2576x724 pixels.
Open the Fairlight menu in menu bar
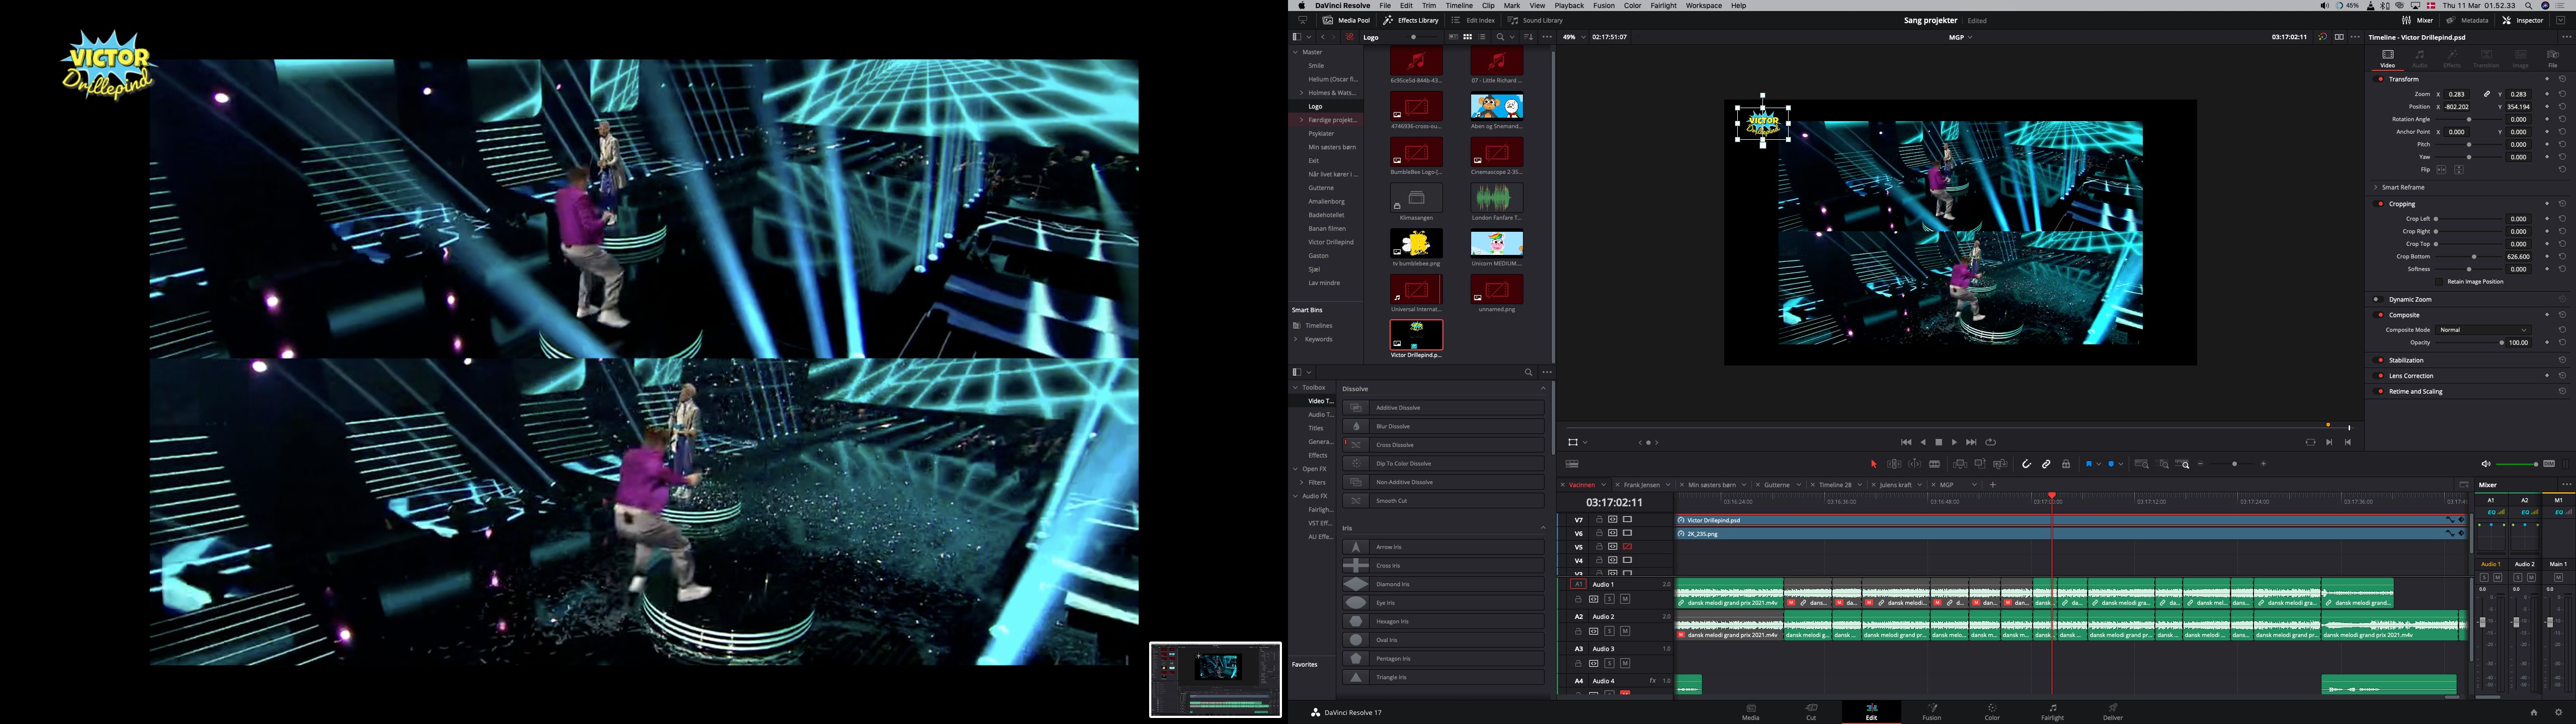1663,6
